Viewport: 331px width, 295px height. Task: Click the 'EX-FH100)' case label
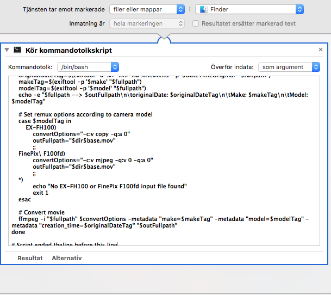41,127
